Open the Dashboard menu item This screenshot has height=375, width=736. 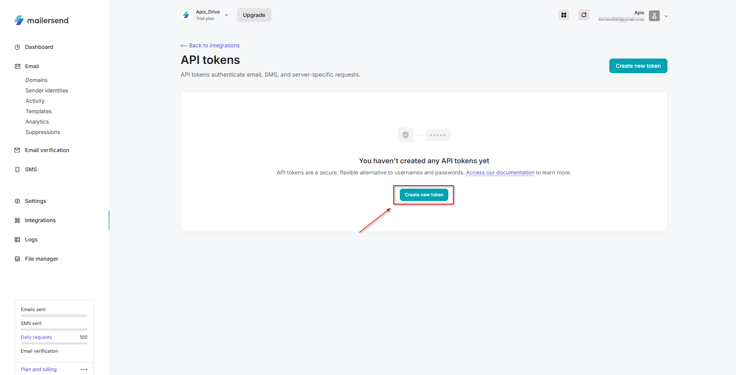[39, 47]
